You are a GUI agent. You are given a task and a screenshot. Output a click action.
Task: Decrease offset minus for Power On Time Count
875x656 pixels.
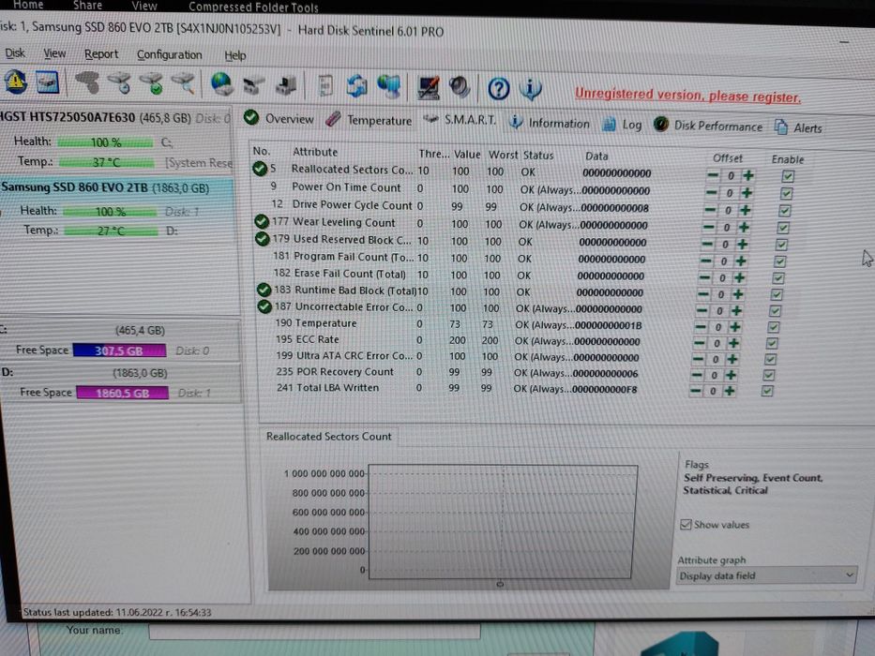(711, 193)
